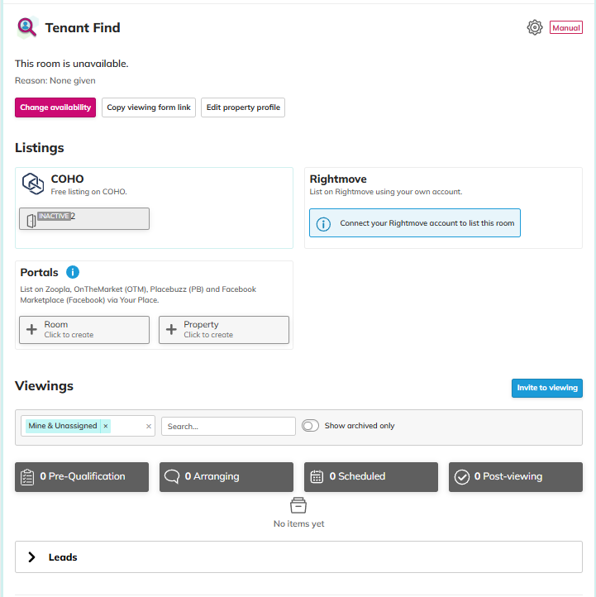Viewport: 596px width, 597px height.
Task: Click the Portals info icon
Action: (x=73, y=272)
